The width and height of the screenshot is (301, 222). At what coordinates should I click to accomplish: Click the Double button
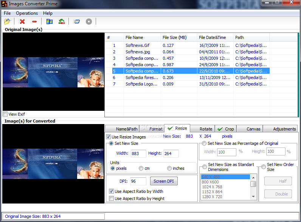278,194
